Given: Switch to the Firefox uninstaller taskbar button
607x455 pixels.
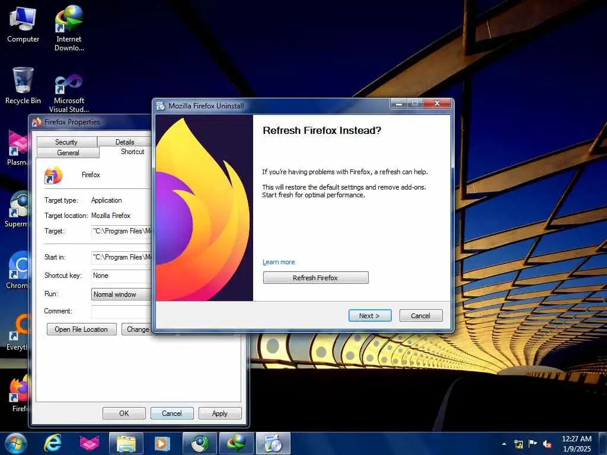Looking at the screenshot, I should (x=273, y=443).
